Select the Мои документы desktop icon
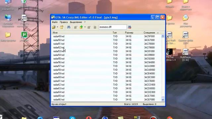 [185, 21]
